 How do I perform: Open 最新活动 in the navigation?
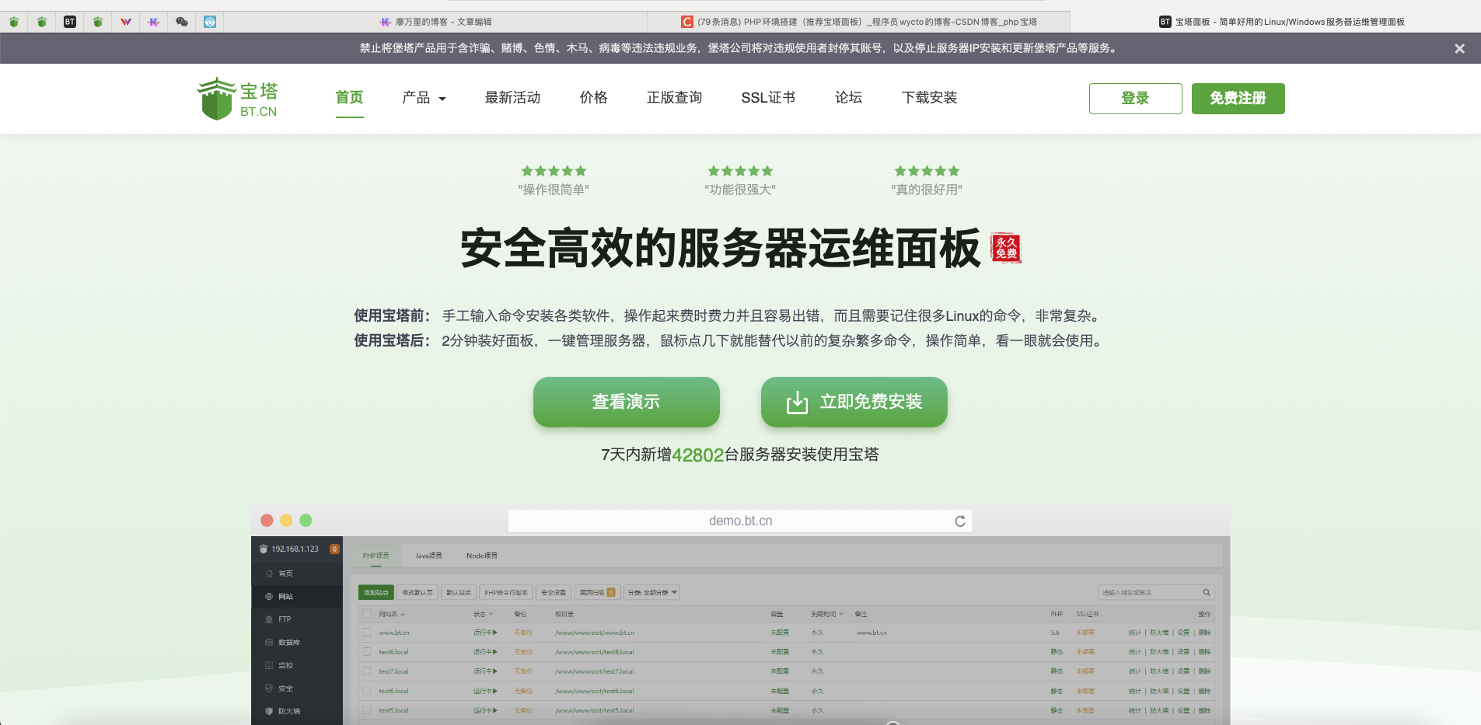point(512,98)
